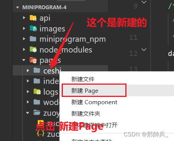Expand the node_modules folder arrow
Viewport: 174px width, 141px height.
point(24,49)
